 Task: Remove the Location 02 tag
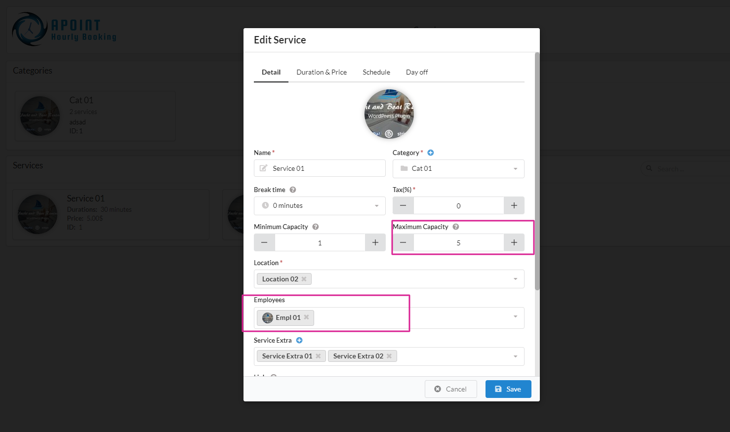click(x=304, y=279)
